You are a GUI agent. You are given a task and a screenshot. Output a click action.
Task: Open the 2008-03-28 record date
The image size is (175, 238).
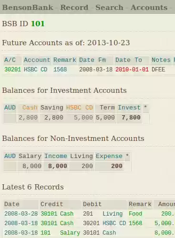pyautogui.click(x=21, y=214)
